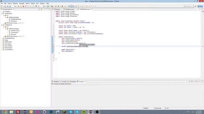Open File Explorer from the taskbar
The image size is (204, 114).
(x=11, y=112)
